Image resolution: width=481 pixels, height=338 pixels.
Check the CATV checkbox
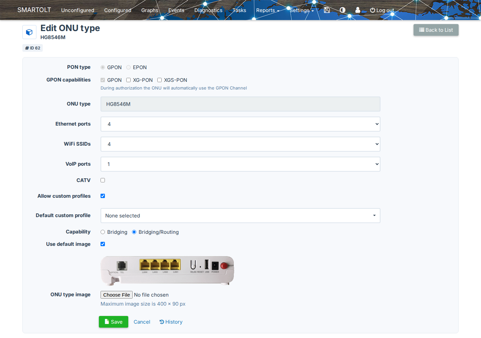tap(103, 180)
